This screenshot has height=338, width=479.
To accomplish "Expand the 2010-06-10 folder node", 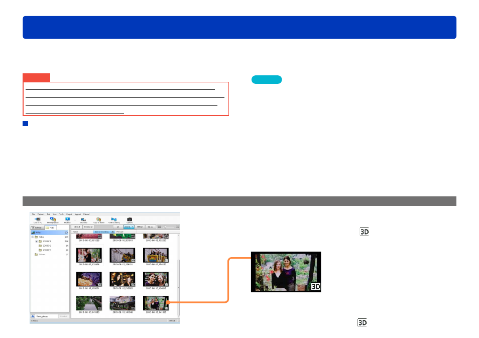I will click(36, 242).
